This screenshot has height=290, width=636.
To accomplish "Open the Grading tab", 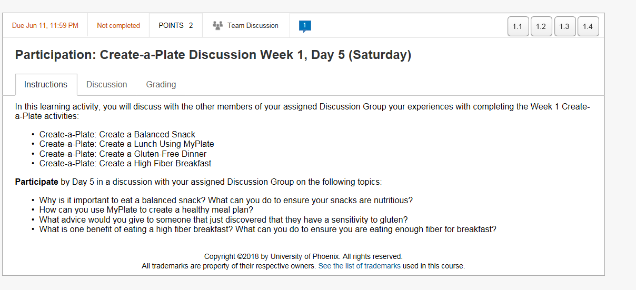I will pyautogui.click(x=161, y=84).
